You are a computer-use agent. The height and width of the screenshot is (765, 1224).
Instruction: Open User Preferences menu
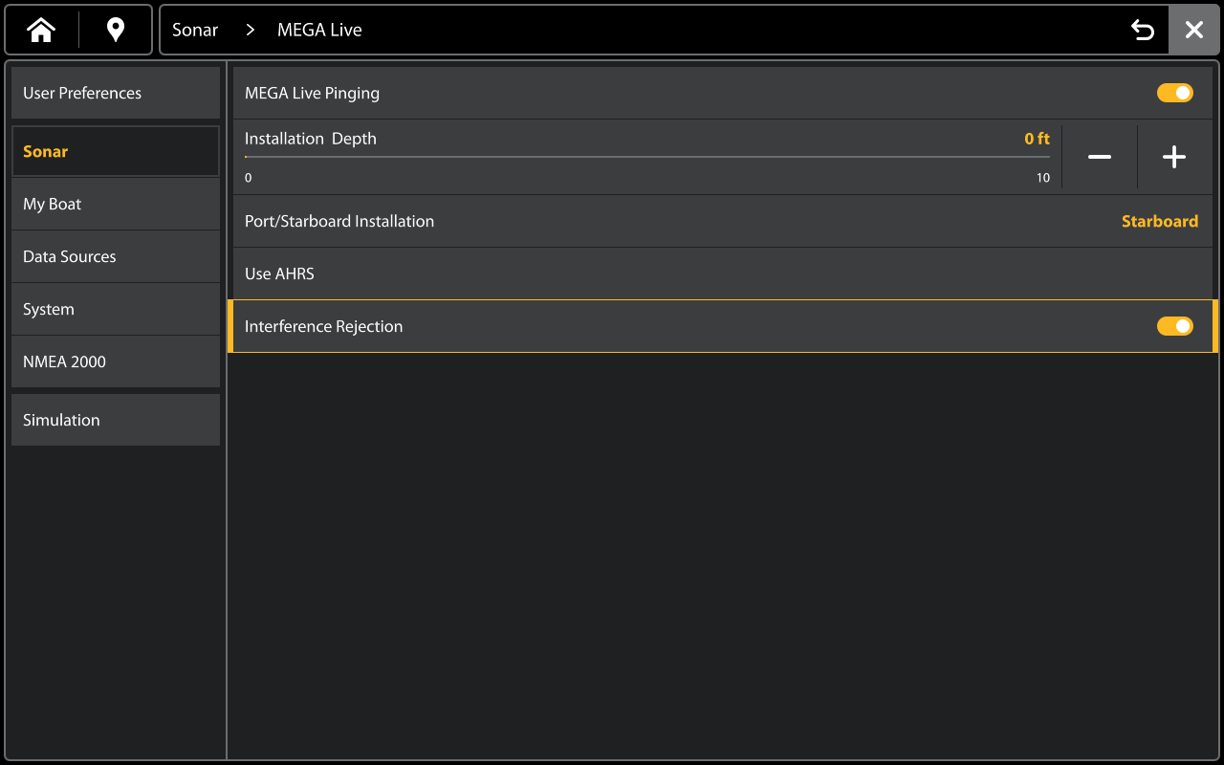click(116, 93)
